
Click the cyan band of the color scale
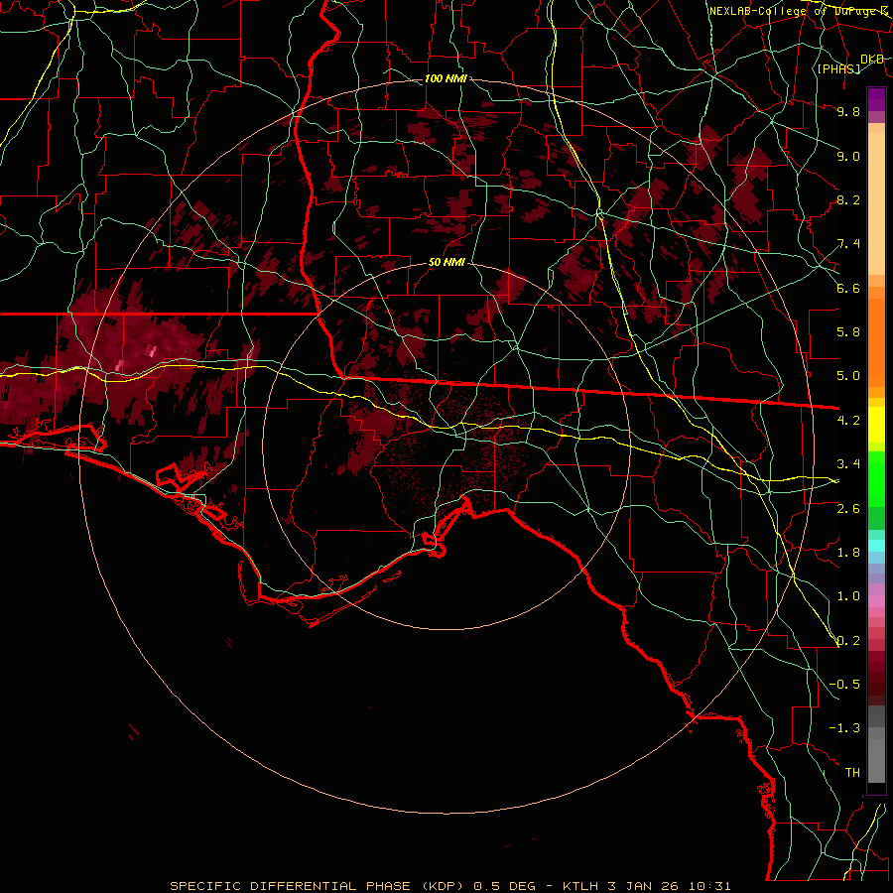[x=876, y=546]
